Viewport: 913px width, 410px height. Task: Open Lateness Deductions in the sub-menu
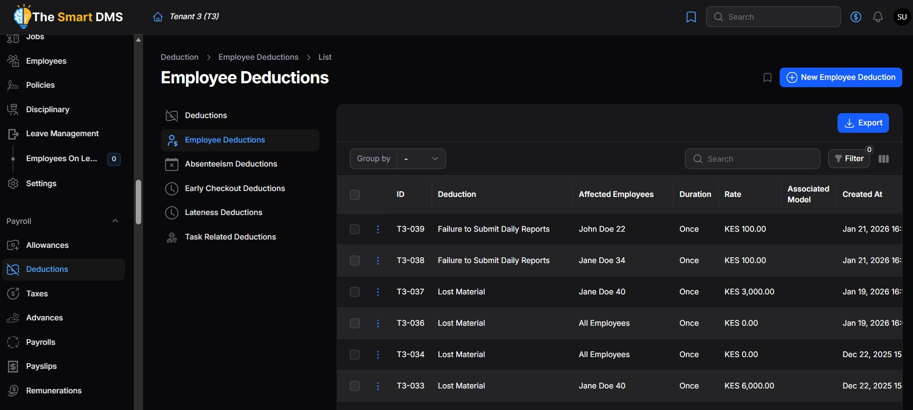223,213
